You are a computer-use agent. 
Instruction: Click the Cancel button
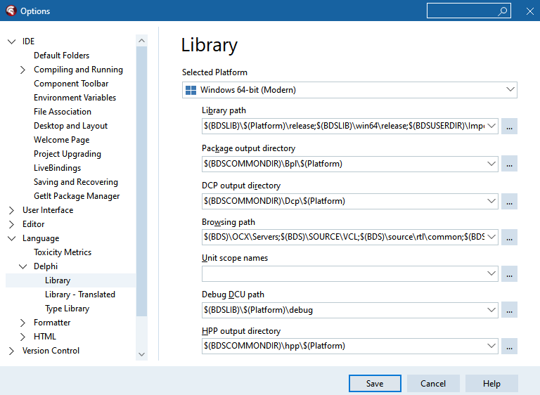click(x=433, y=383)
